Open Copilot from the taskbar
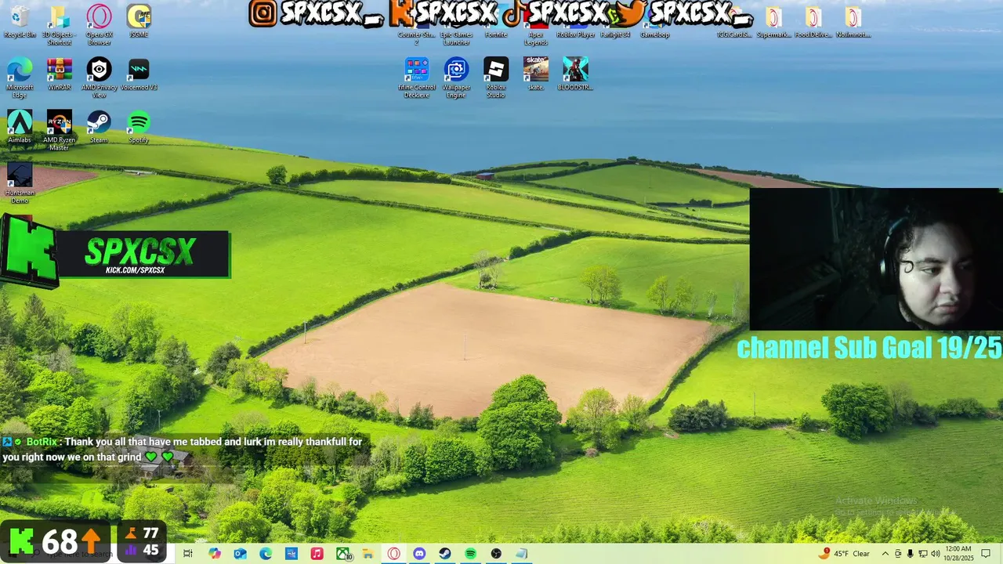 pyautogui.click(x=215, y=554)
